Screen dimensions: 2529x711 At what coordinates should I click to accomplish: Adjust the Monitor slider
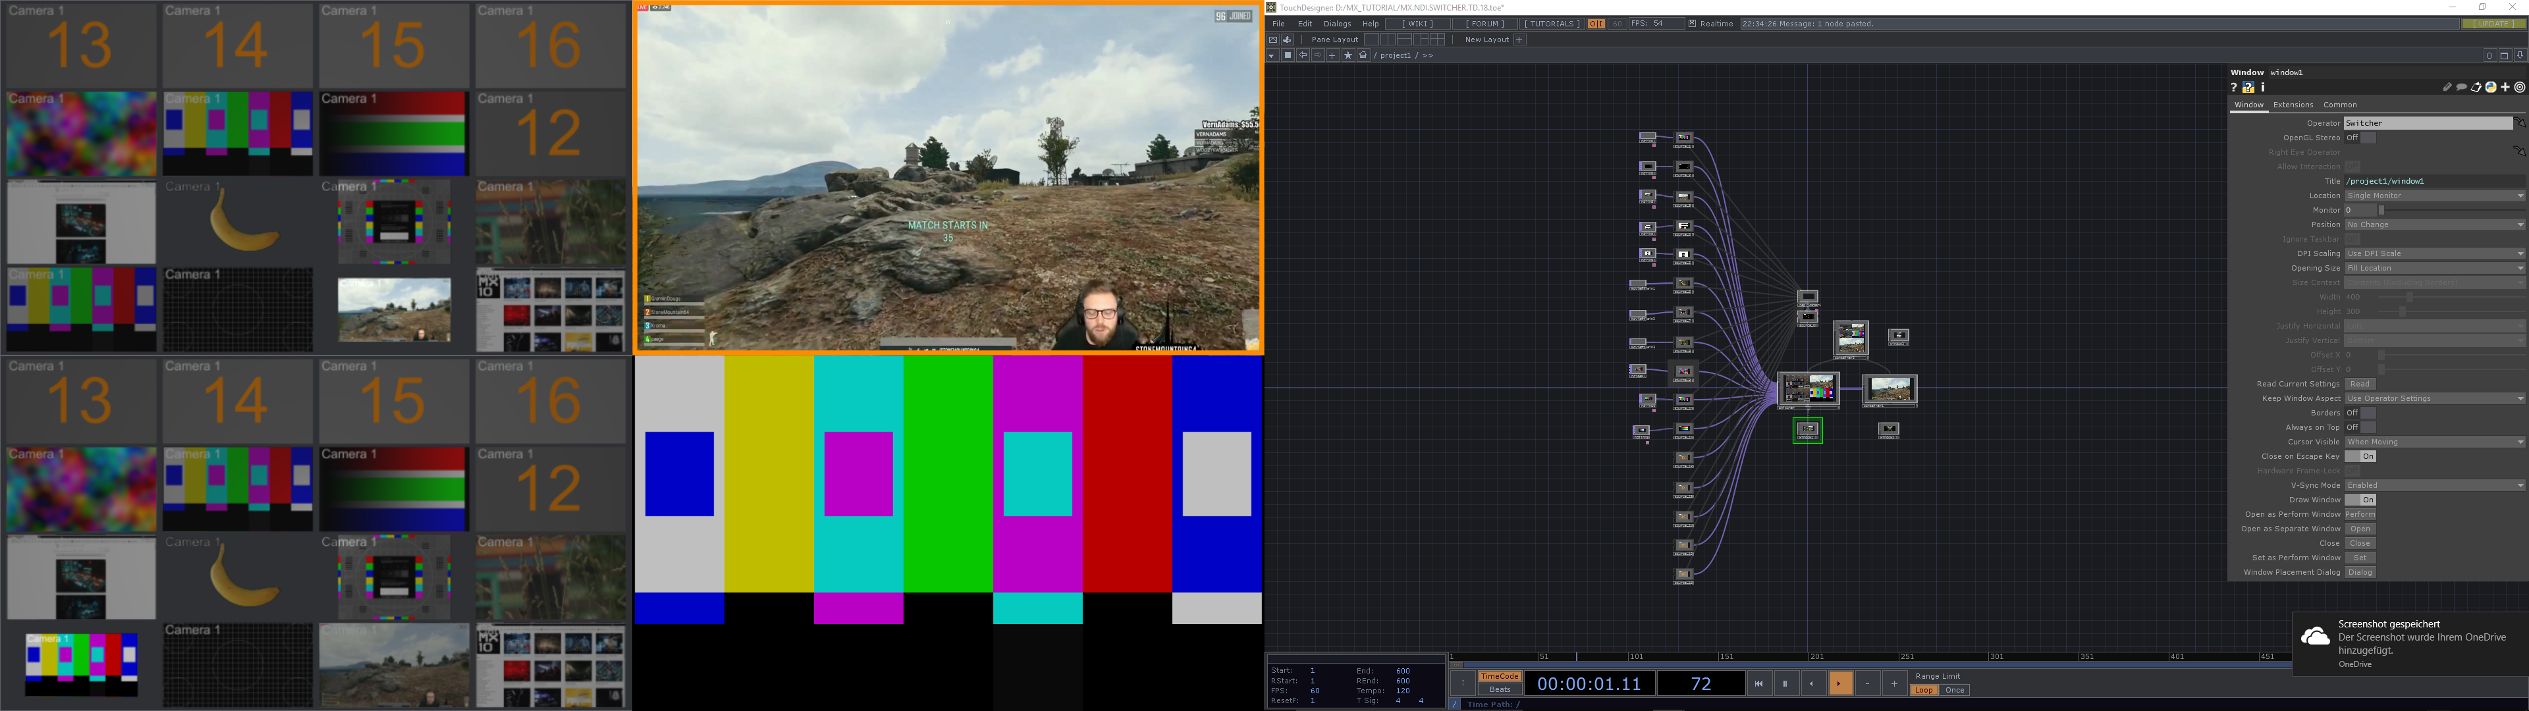(2451, 210)
